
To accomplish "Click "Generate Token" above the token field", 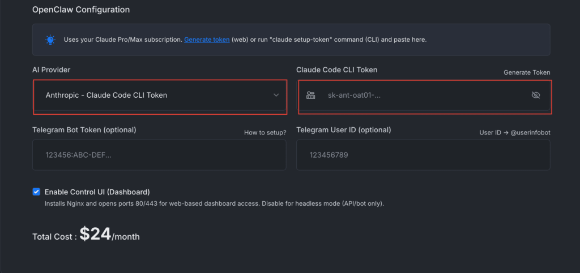I will pos(527,72).
